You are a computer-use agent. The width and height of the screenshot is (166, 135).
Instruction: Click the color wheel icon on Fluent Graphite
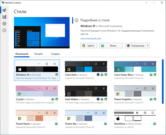[155, 99]
